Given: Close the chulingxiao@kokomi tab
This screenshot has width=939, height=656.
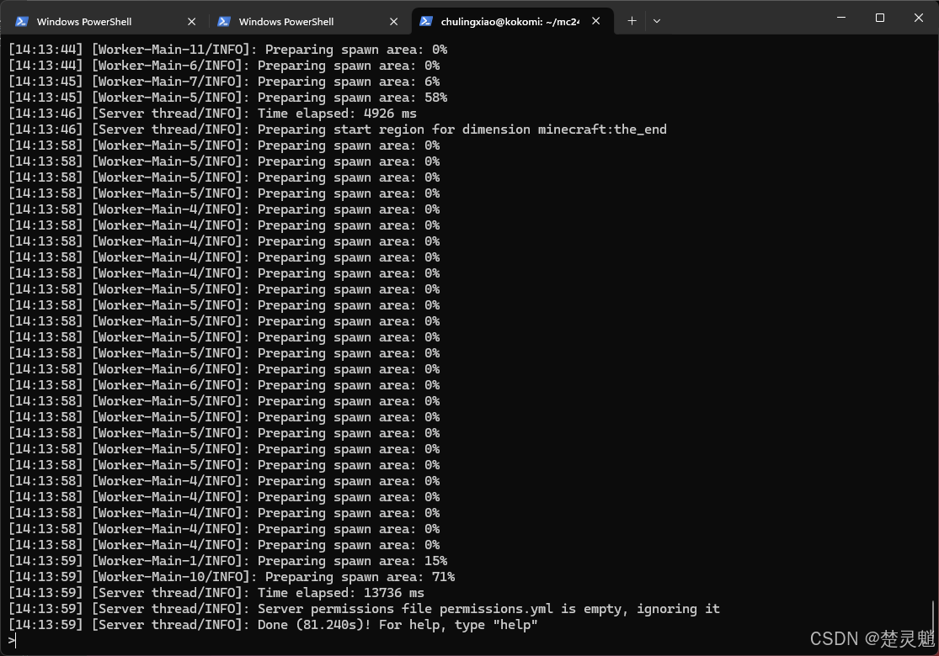Looking at the screenshot, I should tap(596, 21).
